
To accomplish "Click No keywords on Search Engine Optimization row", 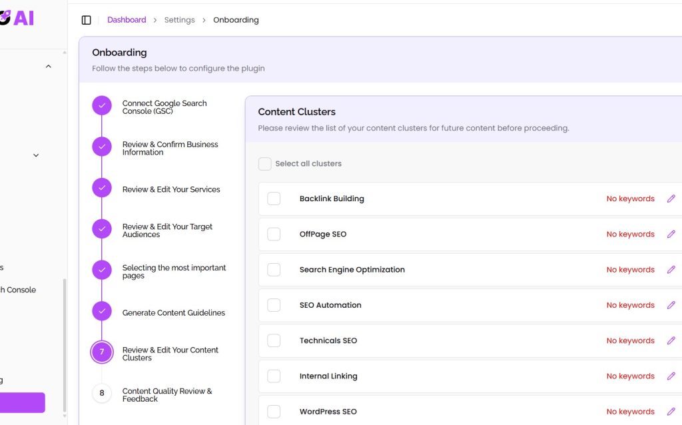I will 630,270.
